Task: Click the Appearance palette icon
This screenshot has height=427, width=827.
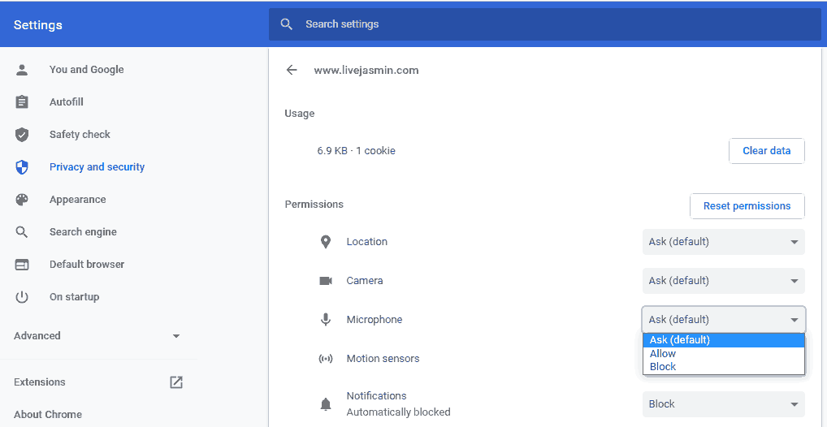Action: pos(22,199)
